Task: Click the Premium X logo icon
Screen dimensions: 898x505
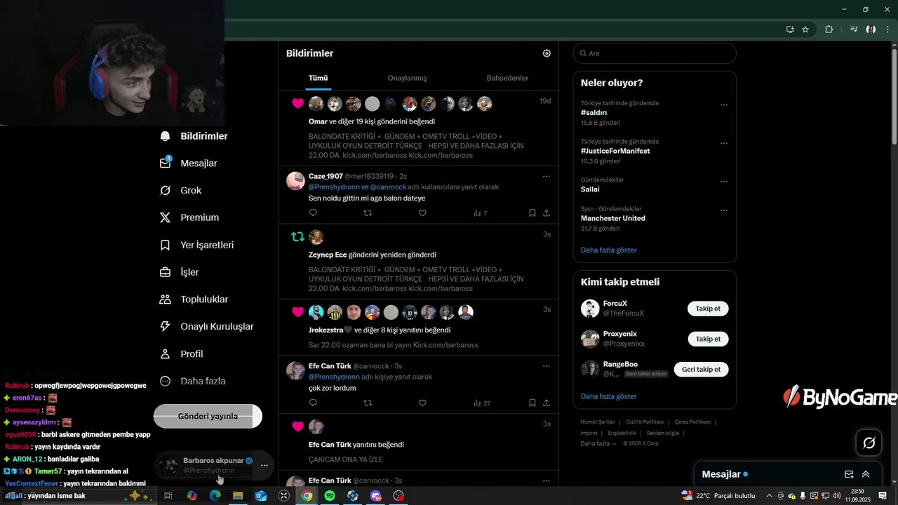Action: [x=165, y=217]
